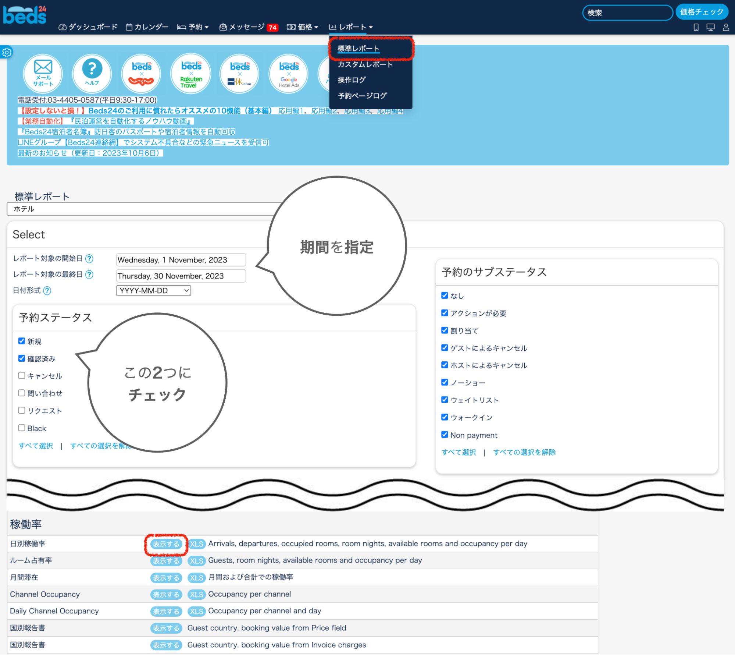Open the settings gear icon at left edge

(7, 53)
